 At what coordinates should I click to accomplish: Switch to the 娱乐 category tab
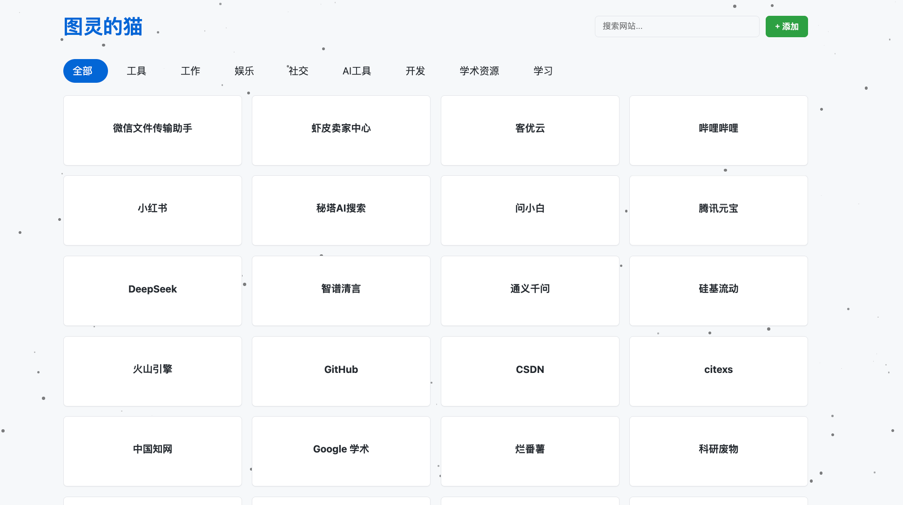[244, 71]
